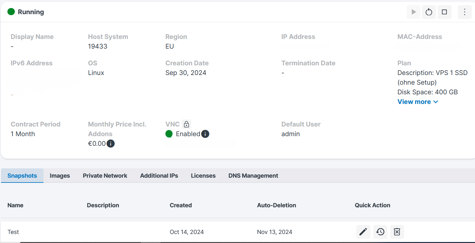Click the Created column header
Image resolution: width=475 pixels, height=243 pixels.
click(x=181, y=205)
